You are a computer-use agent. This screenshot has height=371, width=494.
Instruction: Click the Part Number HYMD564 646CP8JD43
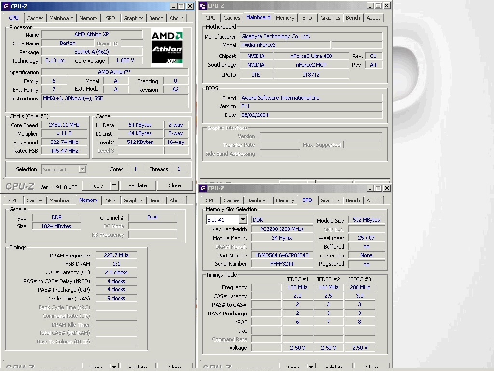tap(282, 255)
